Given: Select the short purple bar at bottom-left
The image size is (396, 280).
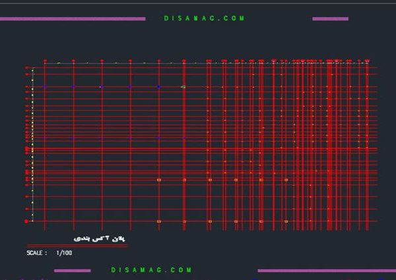Looking at the screenshot, I should (x=72, y=270).
